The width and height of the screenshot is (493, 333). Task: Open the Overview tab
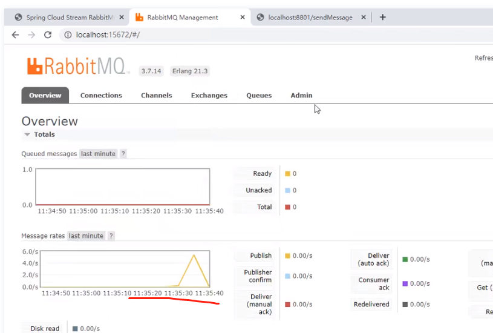click(45, 96)
